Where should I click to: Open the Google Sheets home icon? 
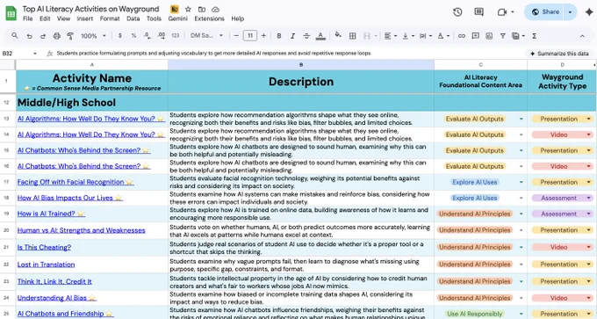pyautogui.click(x=11, y=13)
